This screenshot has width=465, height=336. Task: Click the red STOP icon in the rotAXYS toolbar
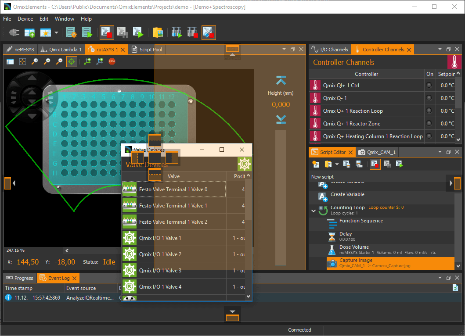click(x=112, y=61)
